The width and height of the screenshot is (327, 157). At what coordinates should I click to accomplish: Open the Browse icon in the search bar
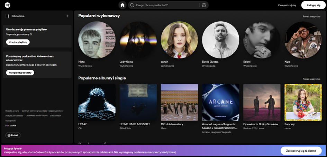[x=204, y=5]
